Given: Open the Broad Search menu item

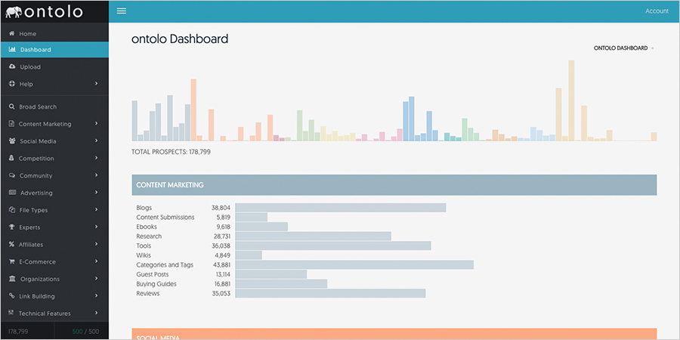Looking at the screenshot, I should [54, 107].
